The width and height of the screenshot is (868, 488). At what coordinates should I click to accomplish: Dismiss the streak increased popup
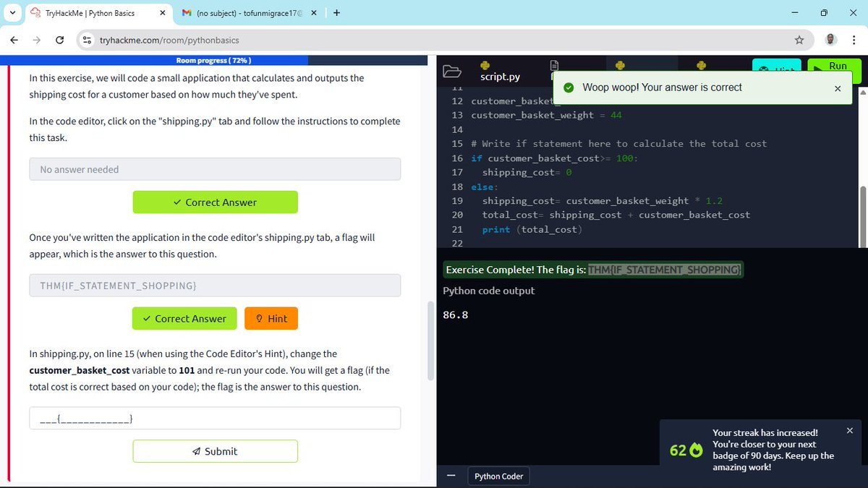pos(850,431)
